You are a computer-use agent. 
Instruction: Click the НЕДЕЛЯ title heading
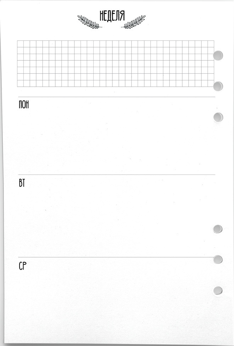112,16
